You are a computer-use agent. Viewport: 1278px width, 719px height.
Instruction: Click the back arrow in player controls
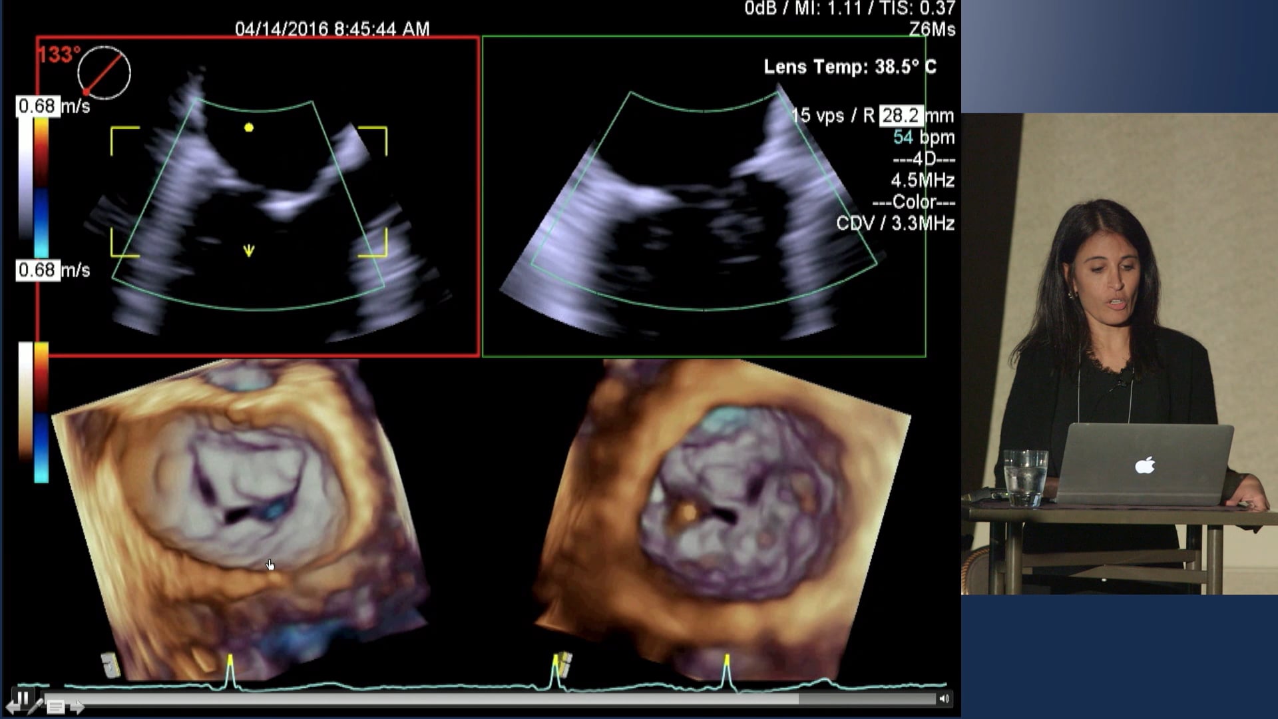11,708
